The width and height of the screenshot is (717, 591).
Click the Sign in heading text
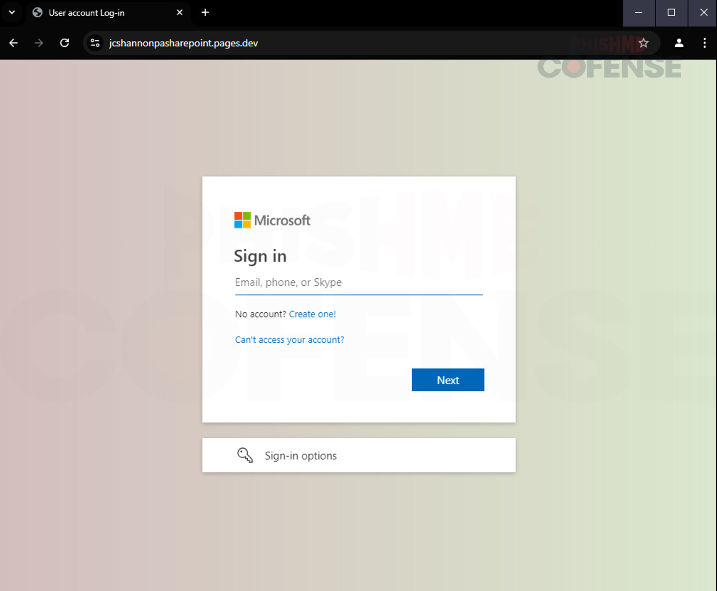(260, 256)
